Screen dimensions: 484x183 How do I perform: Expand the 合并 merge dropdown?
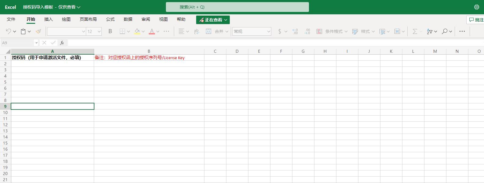pos(227,31)
